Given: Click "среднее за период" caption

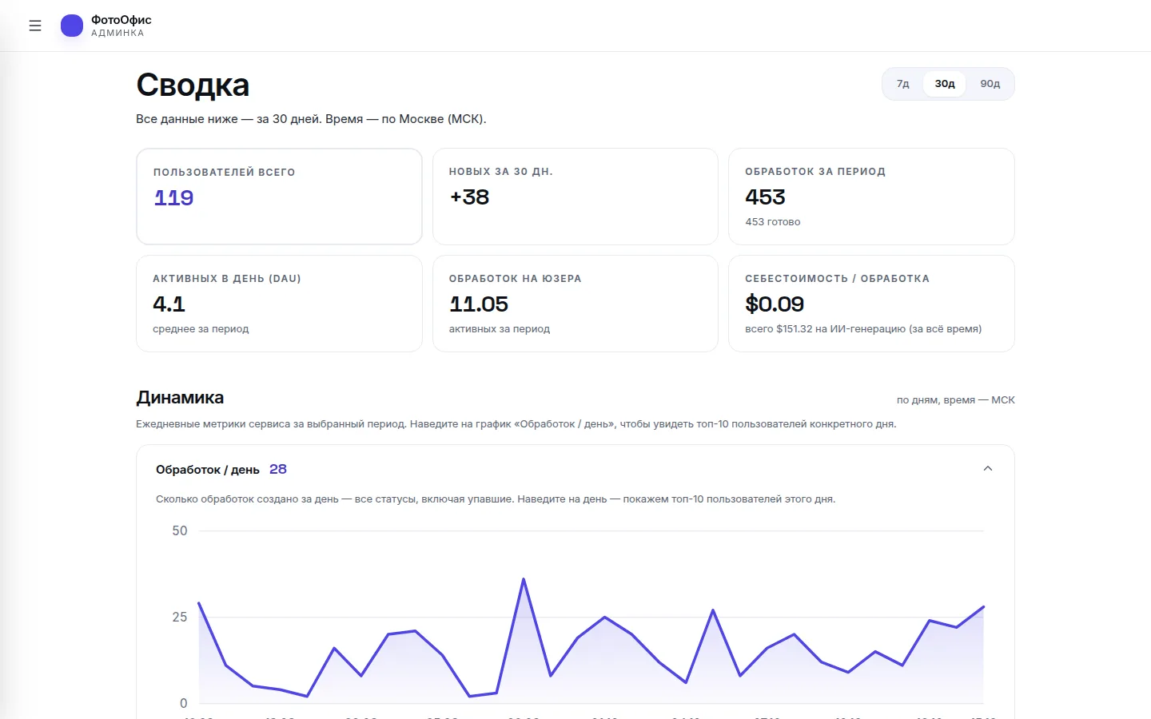Looking at the screenshot, I should tap(201, 329).
